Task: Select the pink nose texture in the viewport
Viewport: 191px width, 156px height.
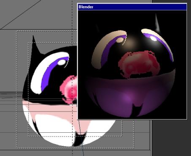Action: click(x=69, y=89)
